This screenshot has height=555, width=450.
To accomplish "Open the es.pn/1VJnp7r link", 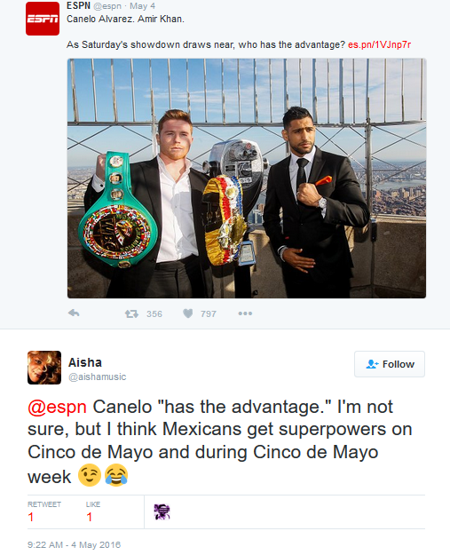I will pos(379,45).
